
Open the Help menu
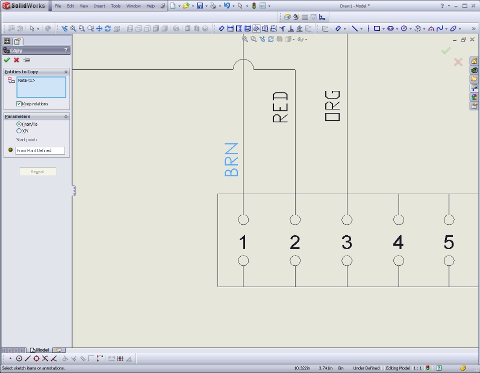pos(150,6)
